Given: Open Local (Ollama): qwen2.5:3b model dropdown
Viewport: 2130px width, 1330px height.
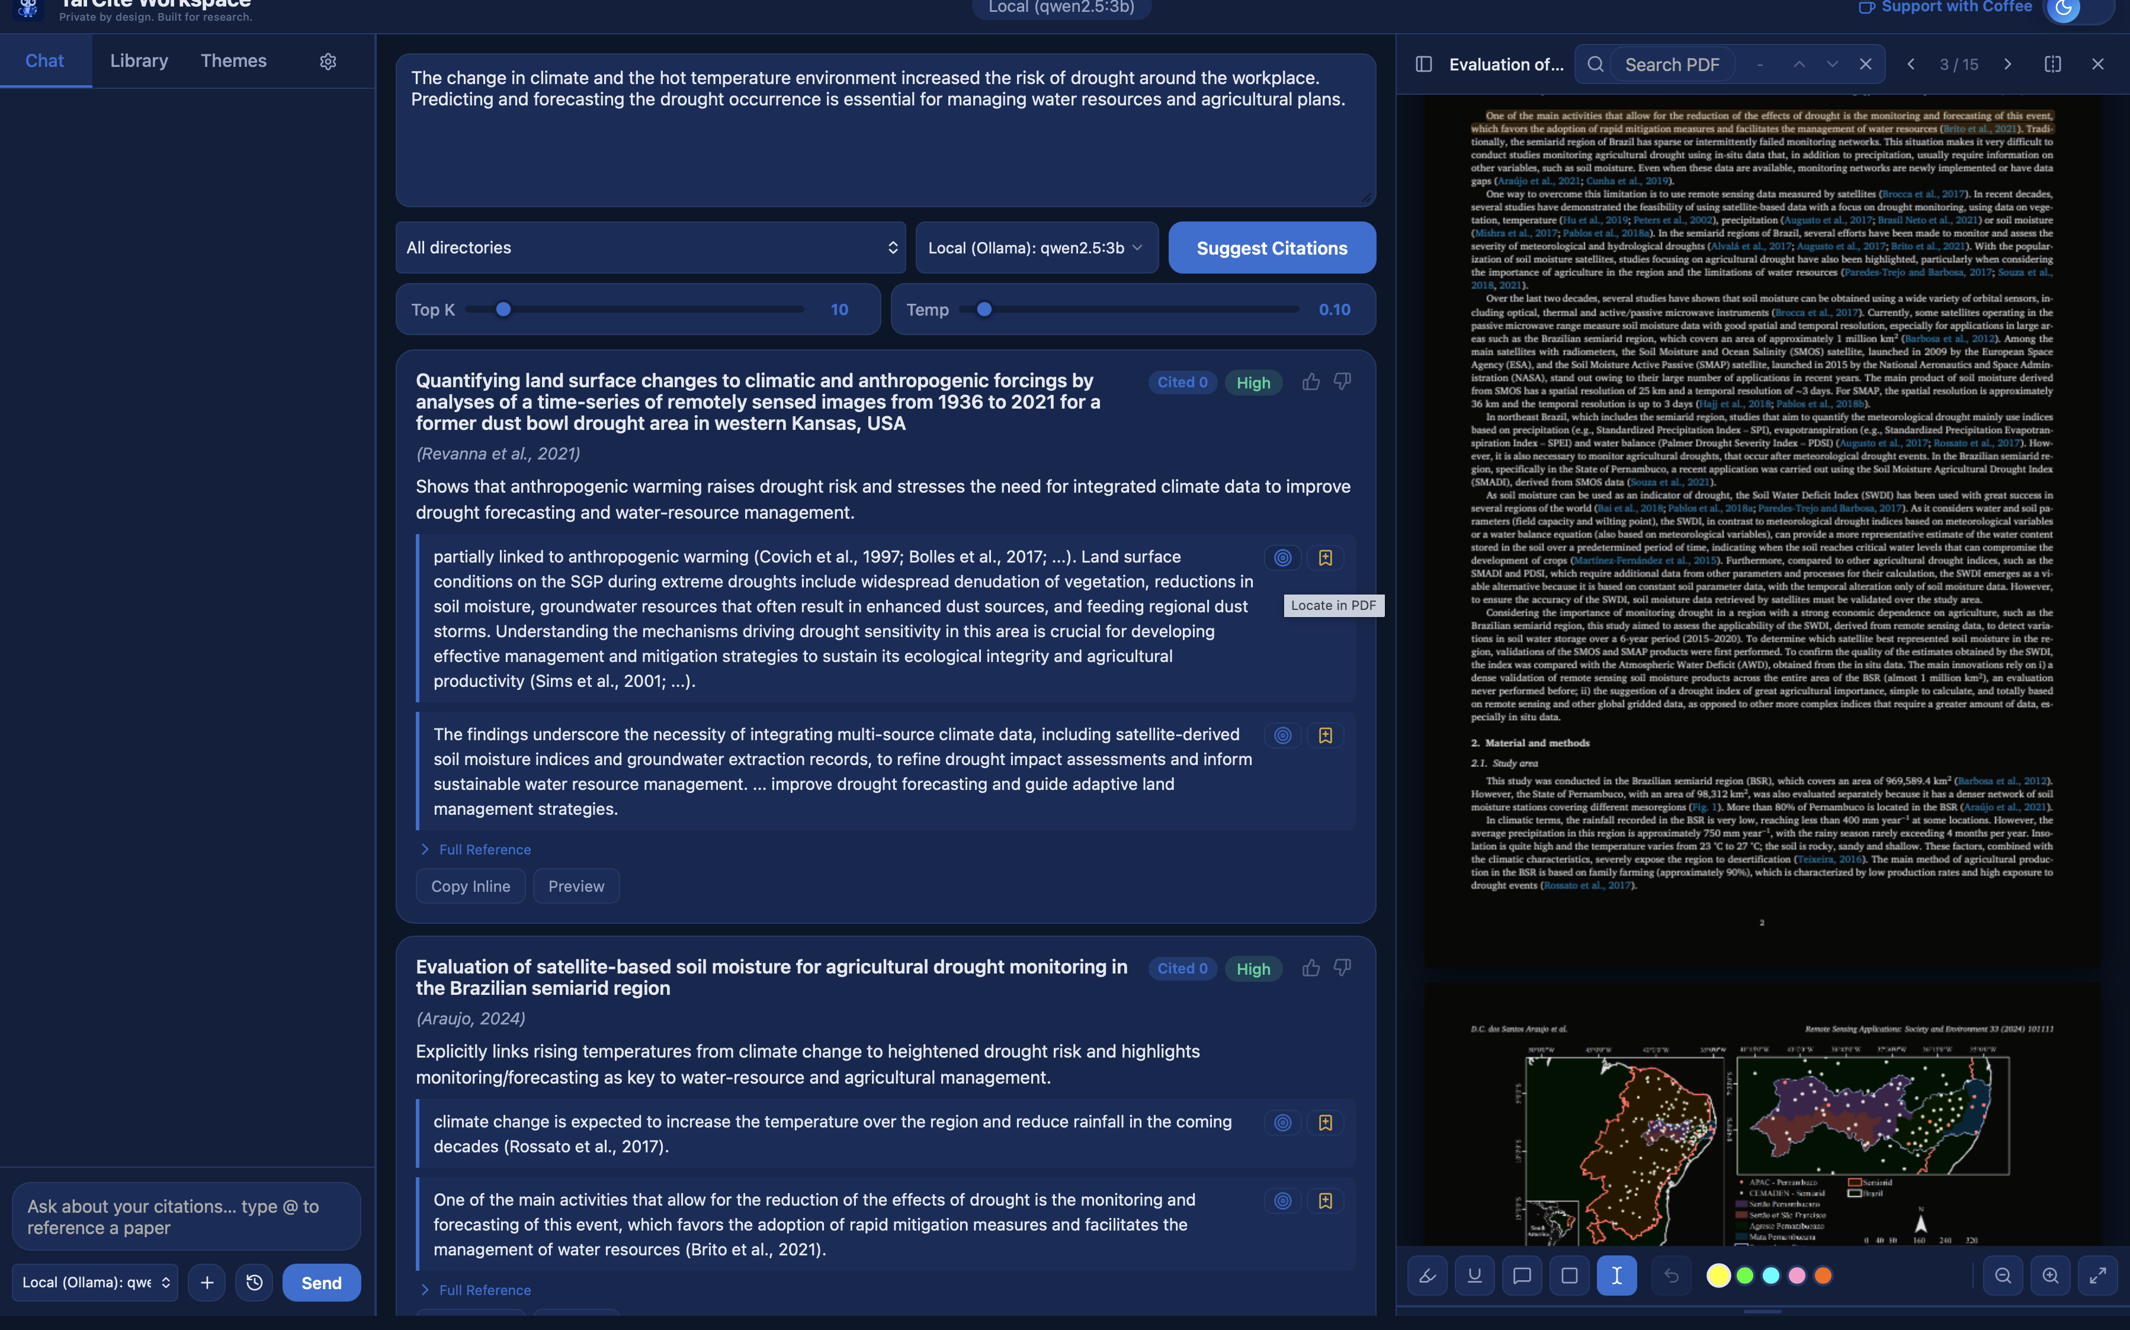Looking at the screenshot, I should coord(1037,247).
